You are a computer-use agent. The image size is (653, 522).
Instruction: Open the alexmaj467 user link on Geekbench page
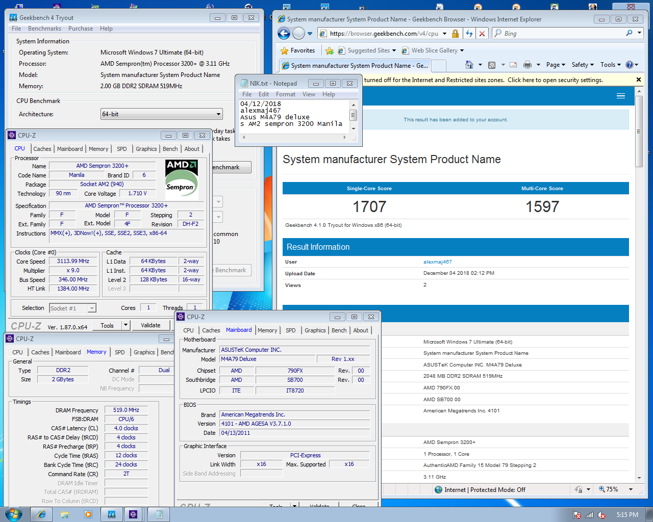coord(438,262)
